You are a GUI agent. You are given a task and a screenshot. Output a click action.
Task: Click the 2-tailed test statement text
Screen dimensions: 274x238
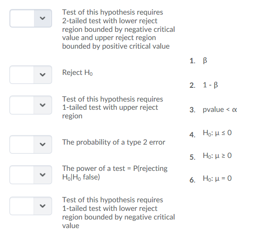(x=118, y=29)
